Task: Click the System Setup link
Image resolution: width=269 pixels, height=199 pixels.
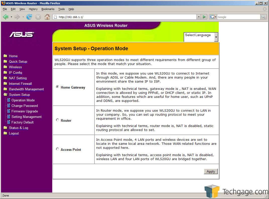Action: tap(19, 95)
